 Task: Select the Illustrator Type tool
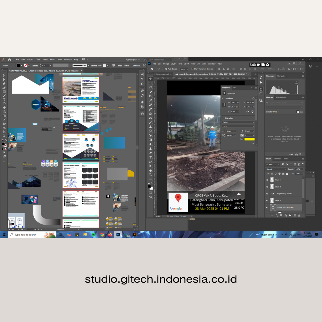tap(4, 100)
